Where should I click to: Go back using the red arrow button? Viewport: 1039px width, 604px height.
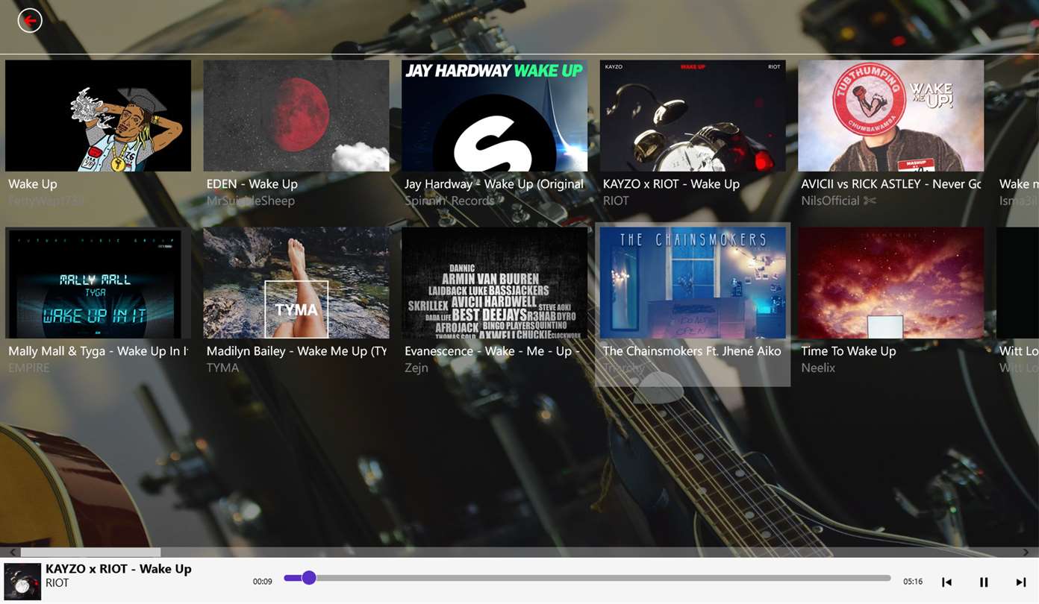30,21
